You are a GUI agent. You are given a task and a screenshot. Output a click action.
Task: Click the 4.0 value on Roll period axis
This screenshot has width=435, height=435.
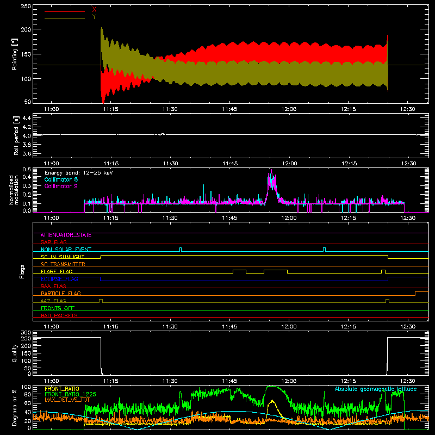pyautogui.click(x=27, y=136)
